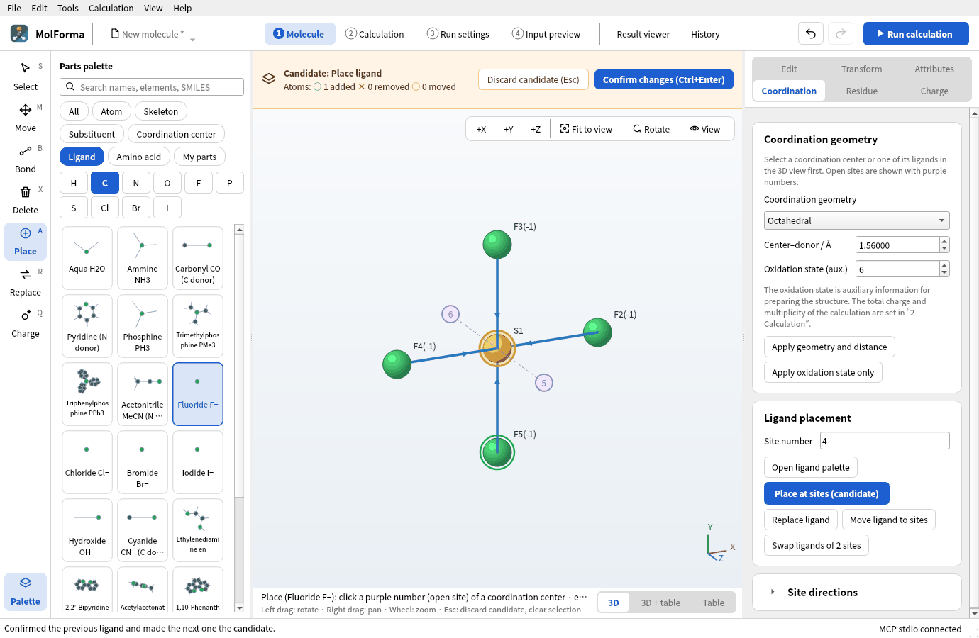This screenshot has height=638, width=979.
Task: Pick the Ammine NH3 ligand tile
Action: pos(143,258)
